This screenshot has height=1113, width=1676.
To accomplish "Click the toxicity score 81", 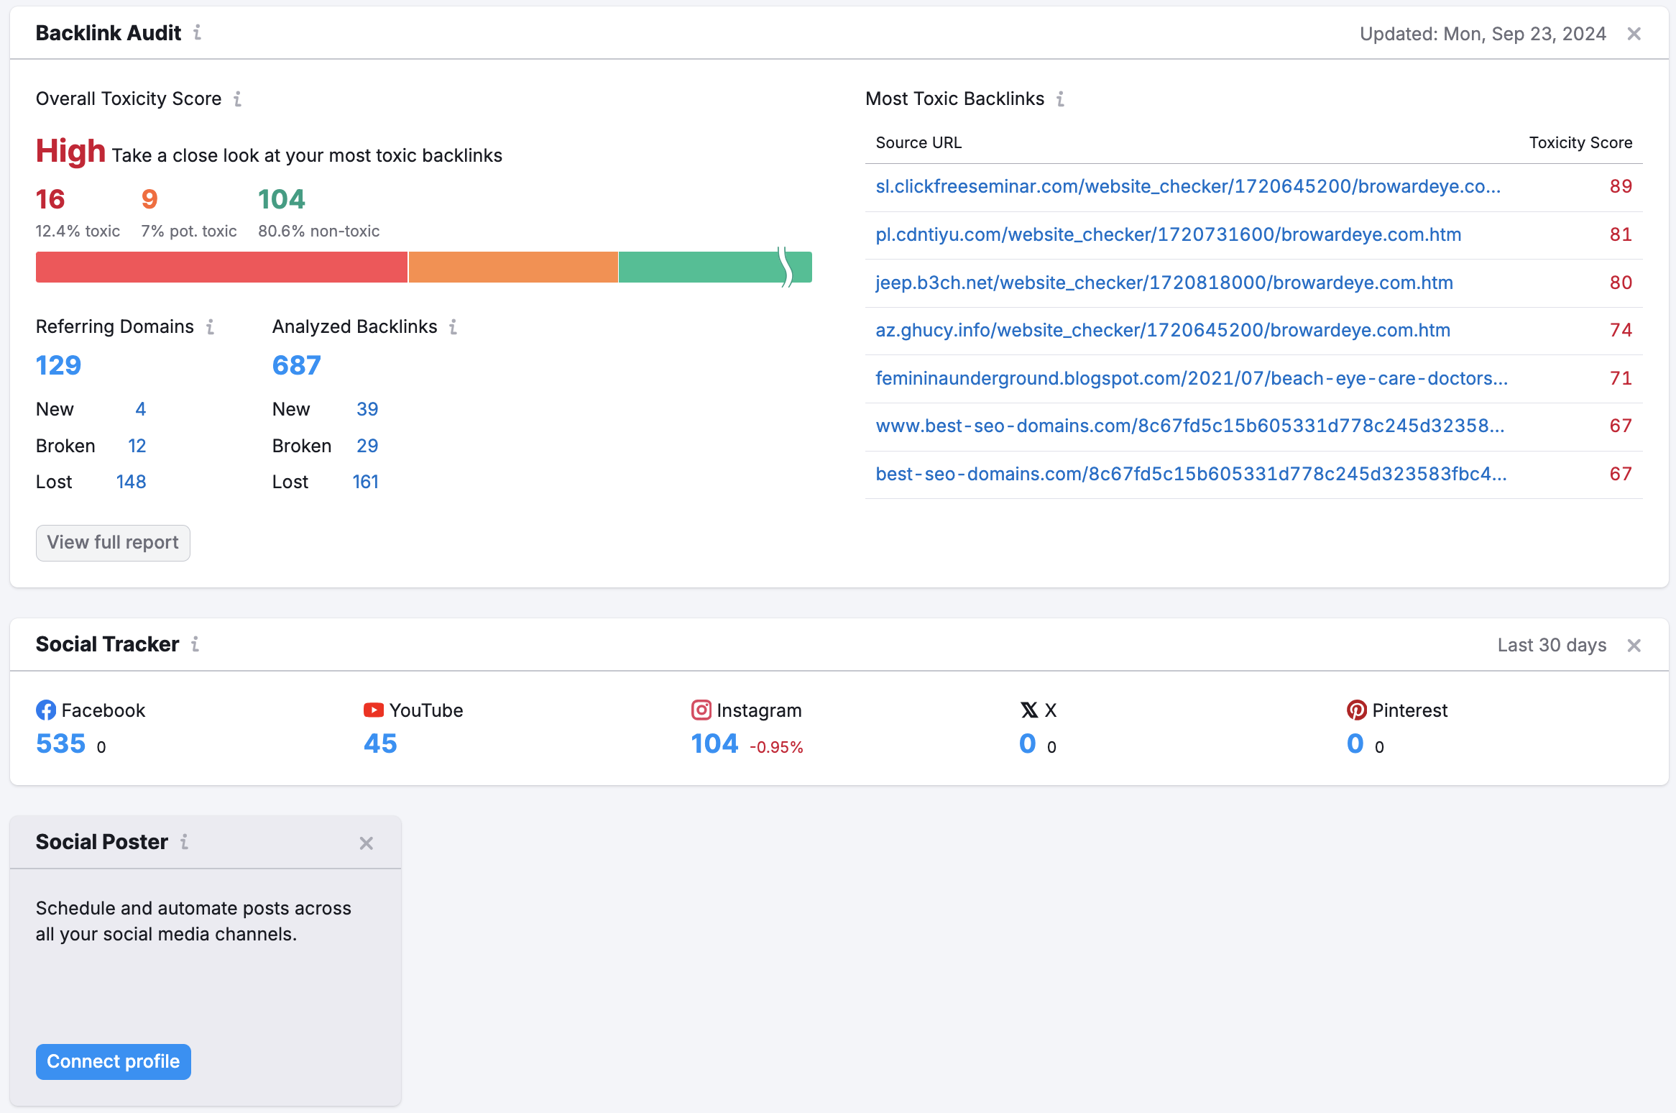I will (1621, 235).
